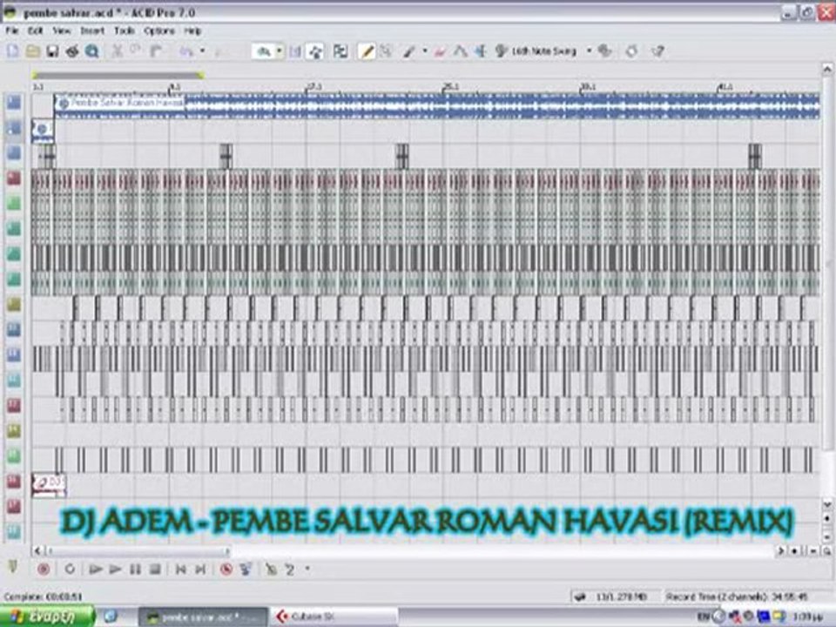
Task: Click the What's This help icon
Action: (x=658, y=51)
